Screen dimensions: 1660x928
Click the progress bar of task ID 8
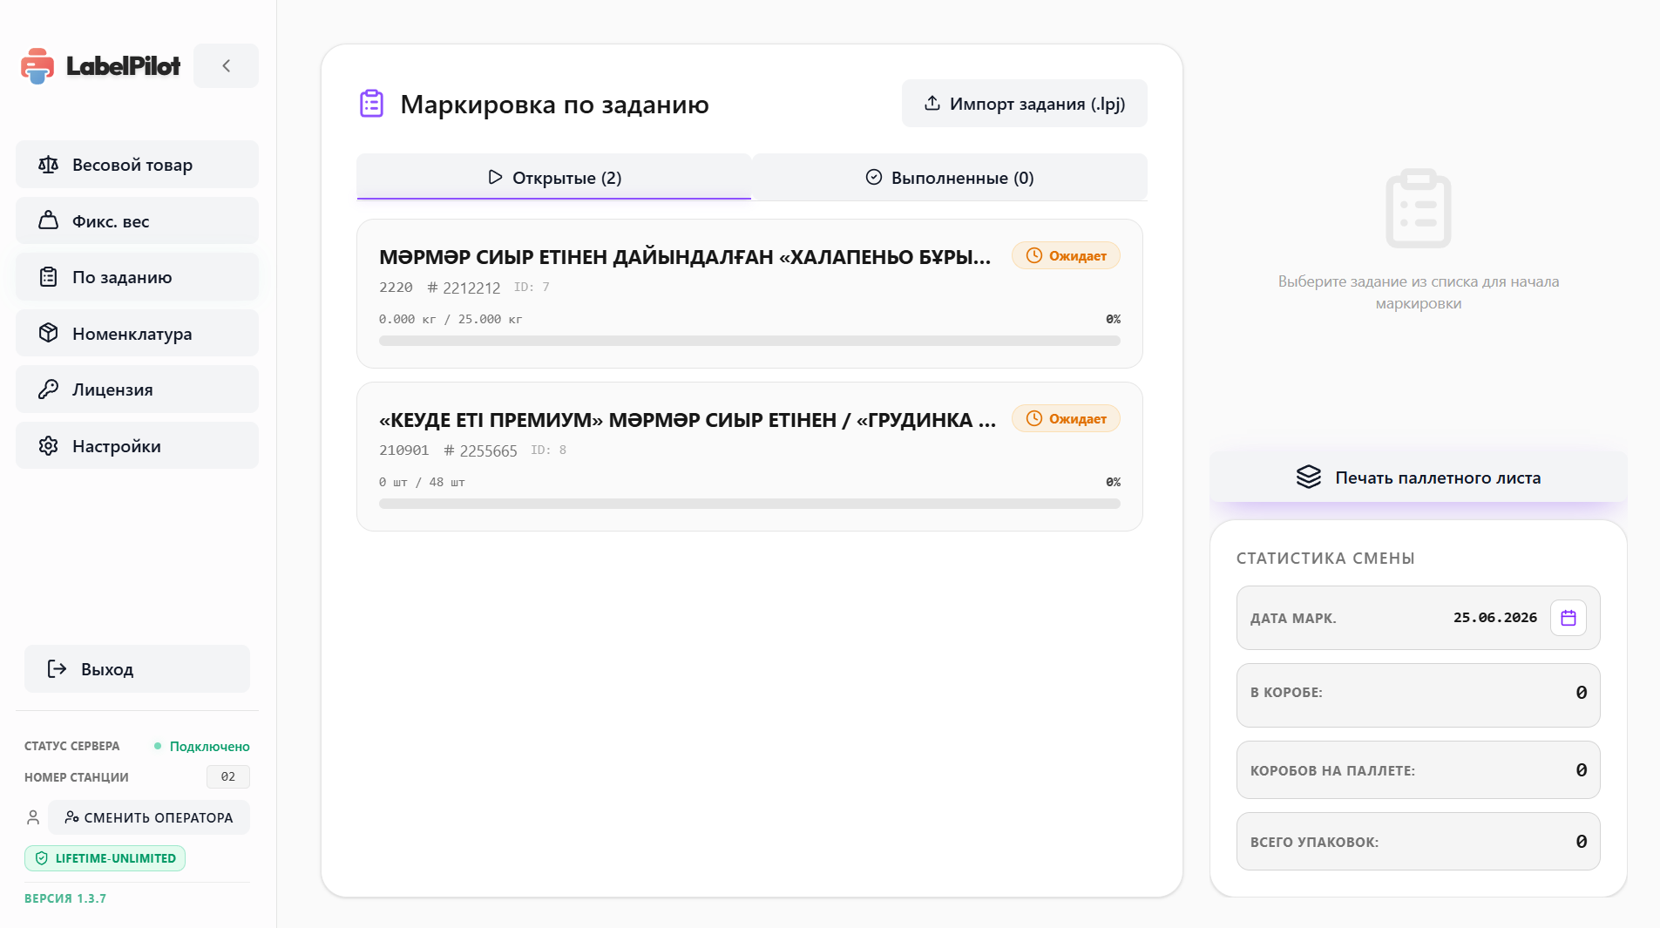[749, 504]
